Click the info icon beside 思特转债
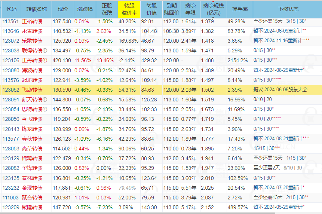This screenshot has height=214, width=322. pyautogui.click(x=45, y=109)
